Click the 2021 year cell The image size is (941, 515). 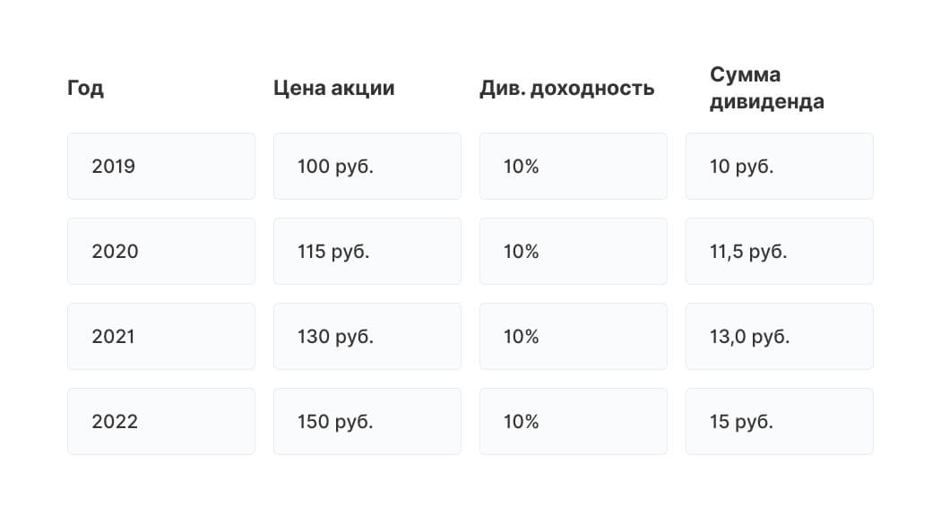160,337
